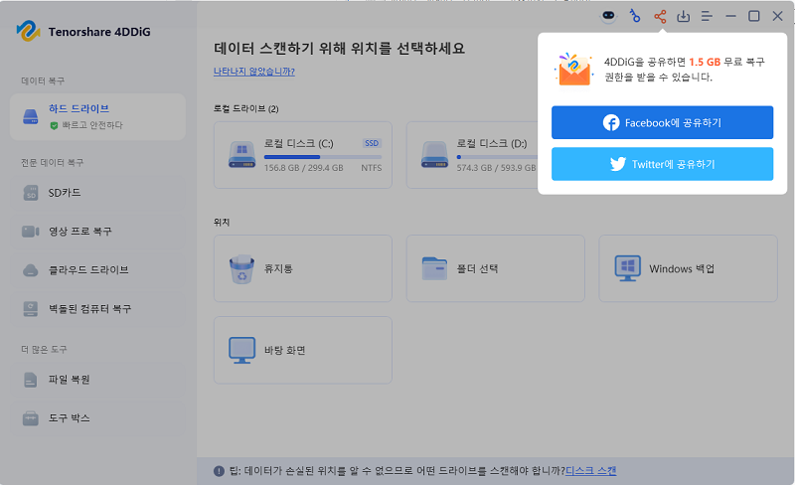
Task: Click the 클라우드 드라이브 cloud icon
Action: [x=31, y=270]
